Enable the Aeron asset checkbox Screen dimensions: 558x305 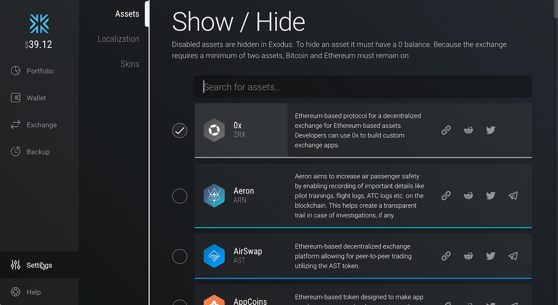pos(180,196)
